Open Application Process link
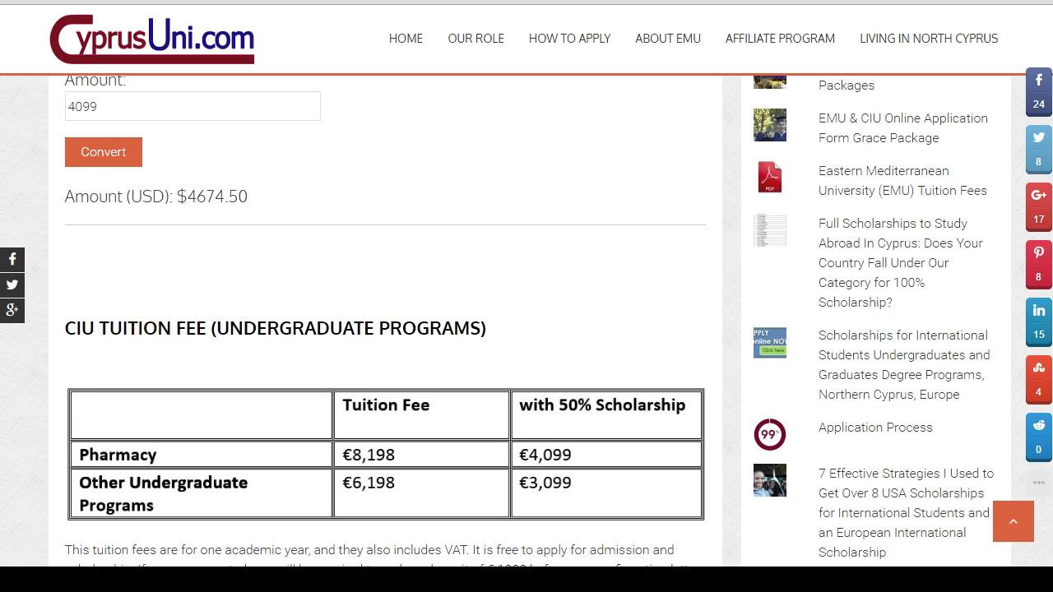The width and height of the screenshot is (1053, 592). tap(875, 427)
